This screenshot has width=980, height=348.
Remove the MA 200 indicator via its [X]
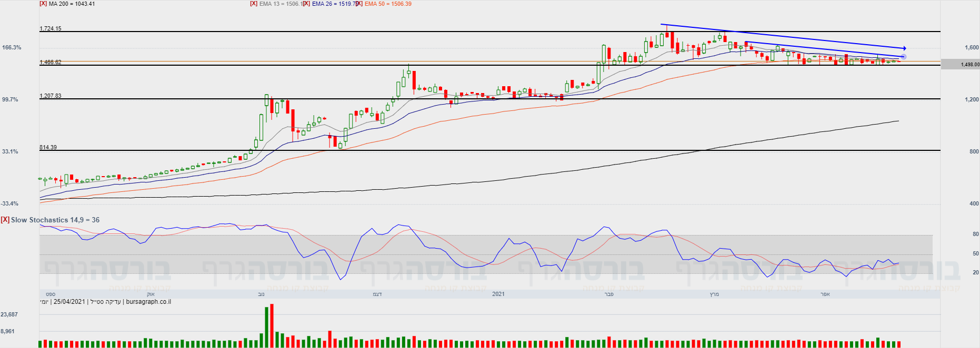[43, 4]
